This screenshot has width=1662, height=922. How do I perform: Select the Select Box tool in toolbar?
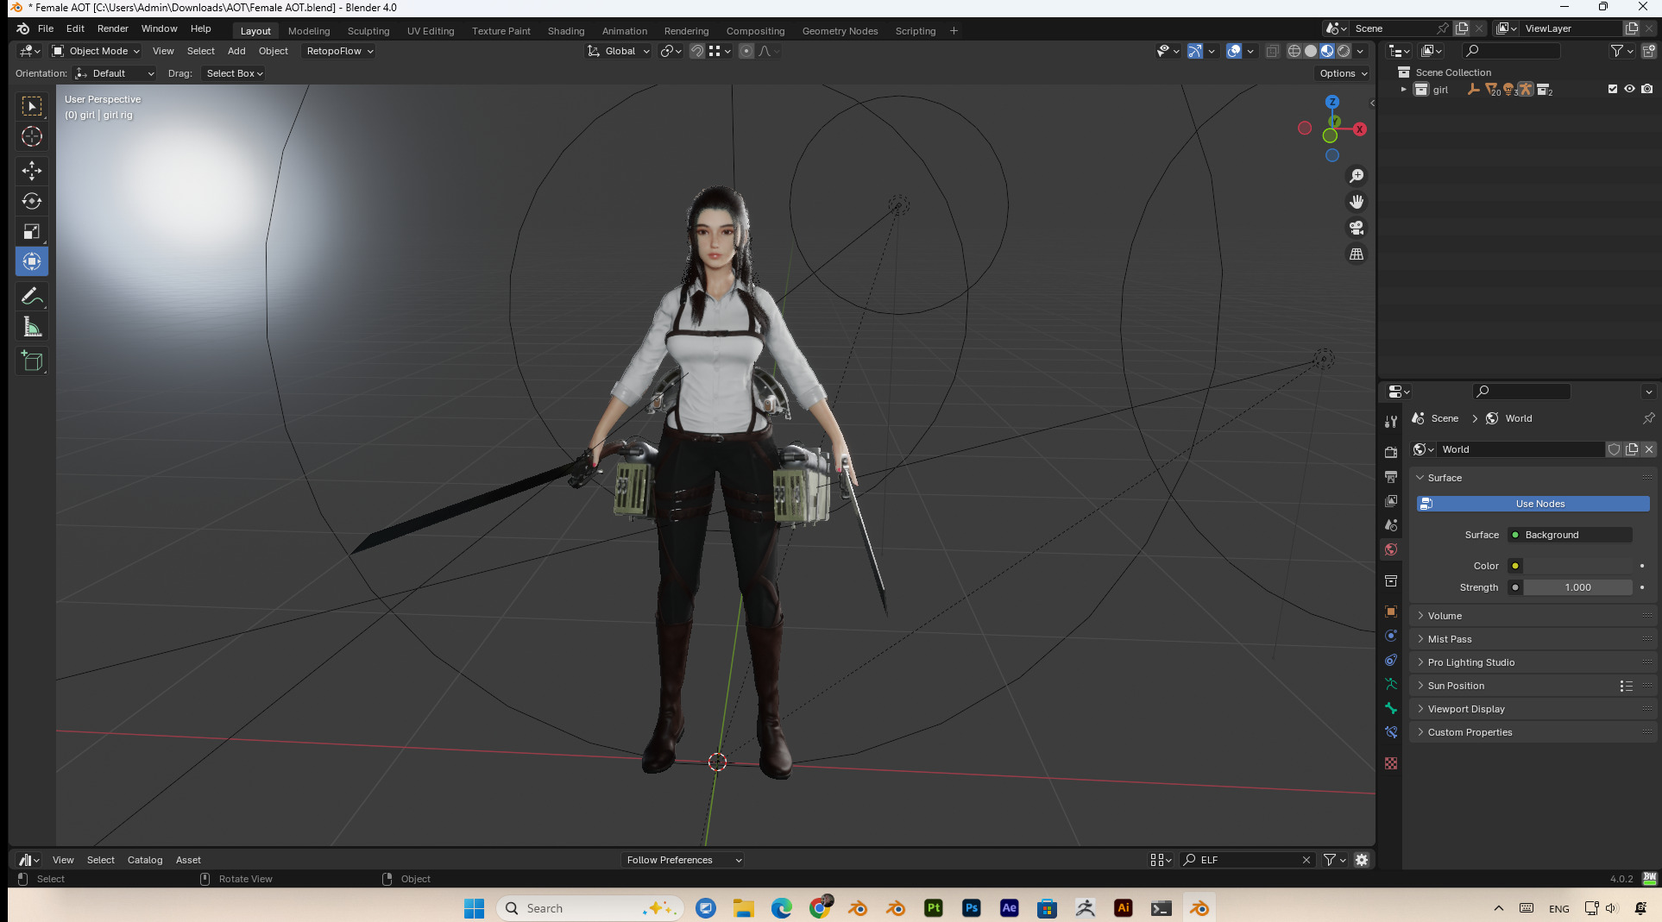[32, 106]
